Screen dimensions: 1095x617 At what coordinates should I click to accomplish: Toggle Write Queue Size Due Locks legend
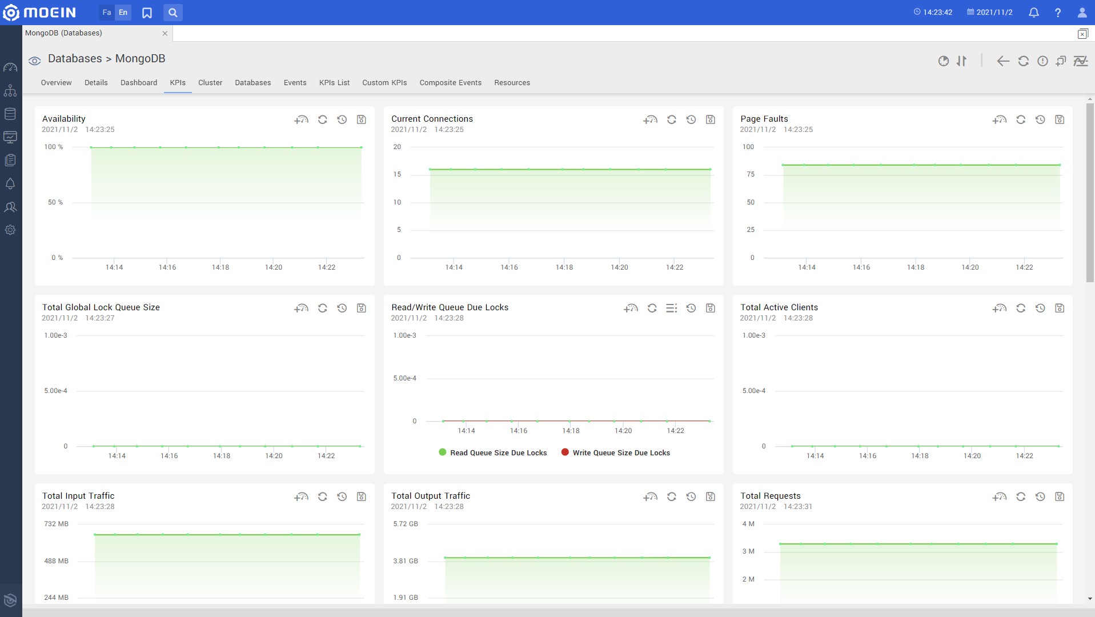pos(615,452)
